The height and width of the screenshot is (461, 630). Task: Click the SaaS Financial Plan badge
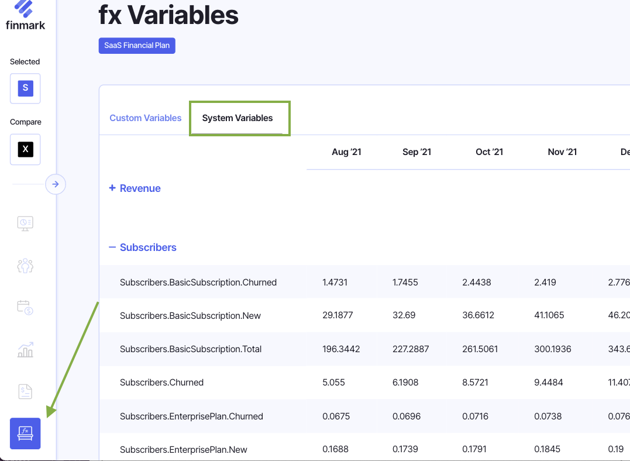pos(137,45)
